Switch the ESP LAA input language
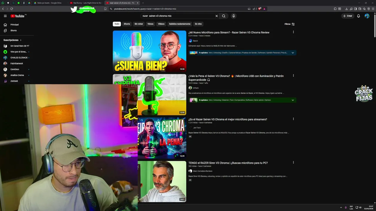Viewport: 376px width, 211px height. tap(351, 207)
